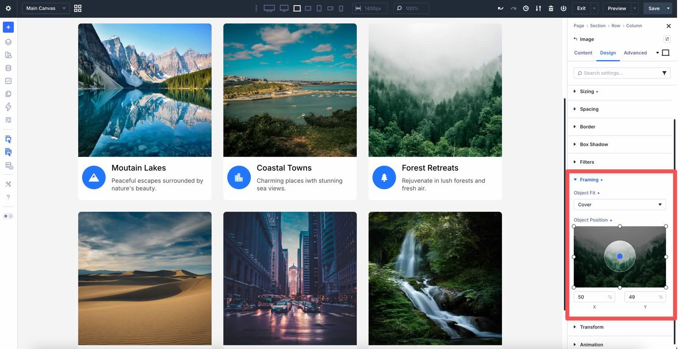Open the help question mark icon
This screenshot has width=681, height=349.
(8, 197)
